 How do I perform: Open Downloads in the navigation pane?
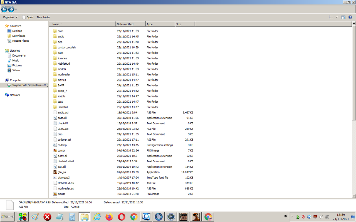pyautogui.click(x=19, y=36)
